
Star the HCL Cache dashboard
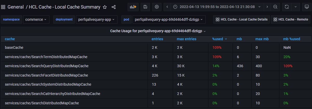[105, 7]
